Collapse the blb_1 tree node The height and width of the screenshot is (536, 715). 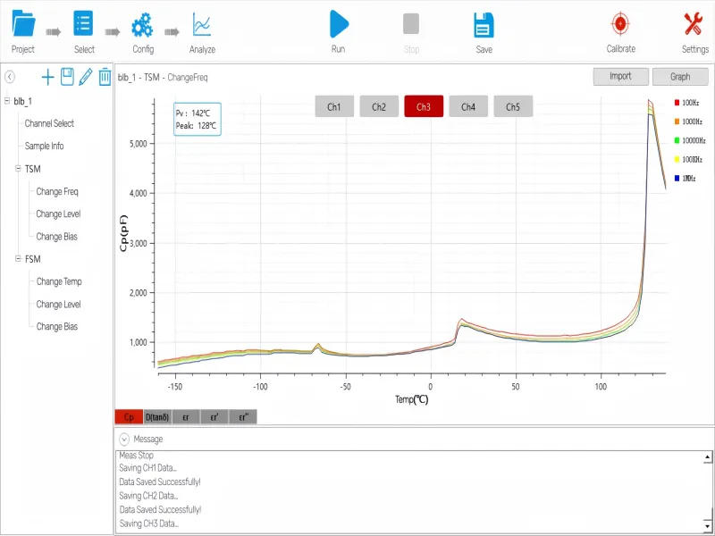[7, 101]
